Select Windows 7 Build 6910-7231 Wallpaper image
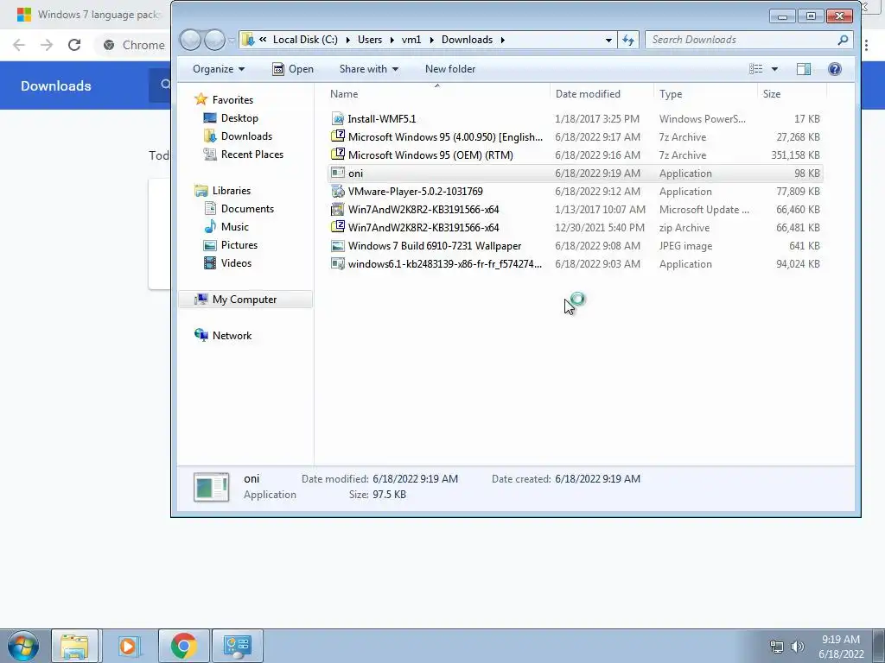 pyautogui.click(x=575, y=246)
